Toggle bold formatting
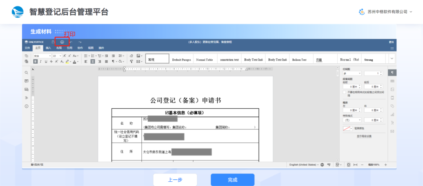Screen dimensions: 423x186 (35, 61)
